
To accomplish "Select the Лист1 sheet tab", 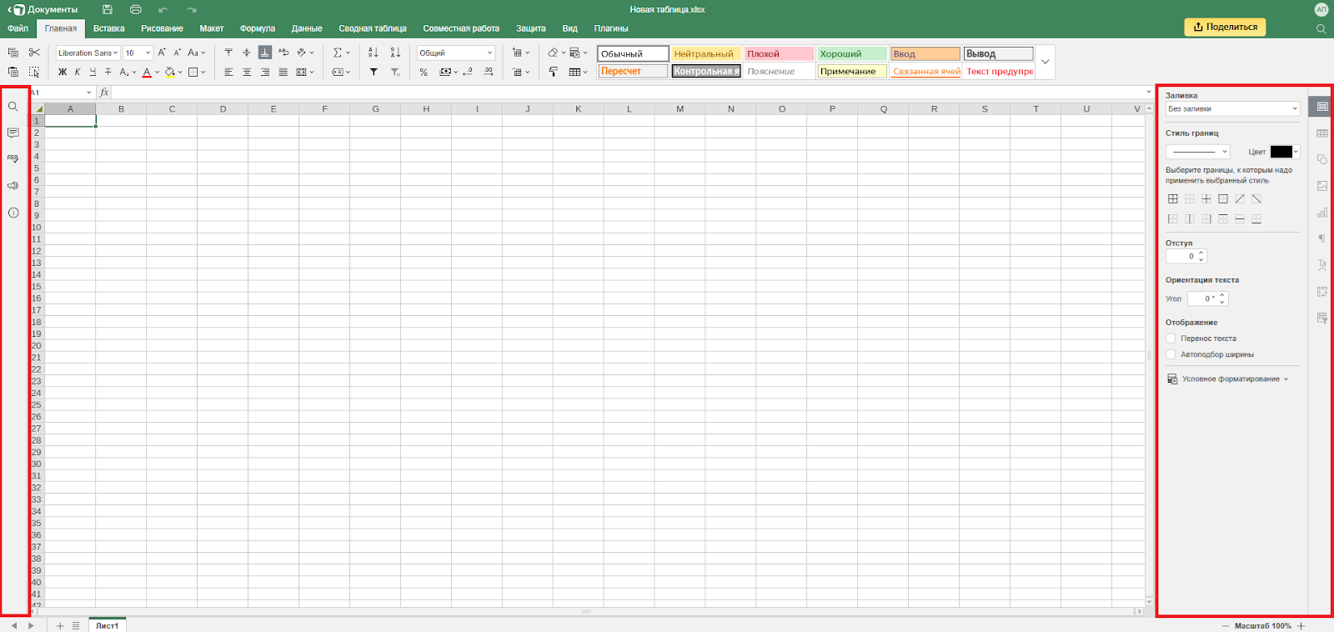I will click(107, 625).
